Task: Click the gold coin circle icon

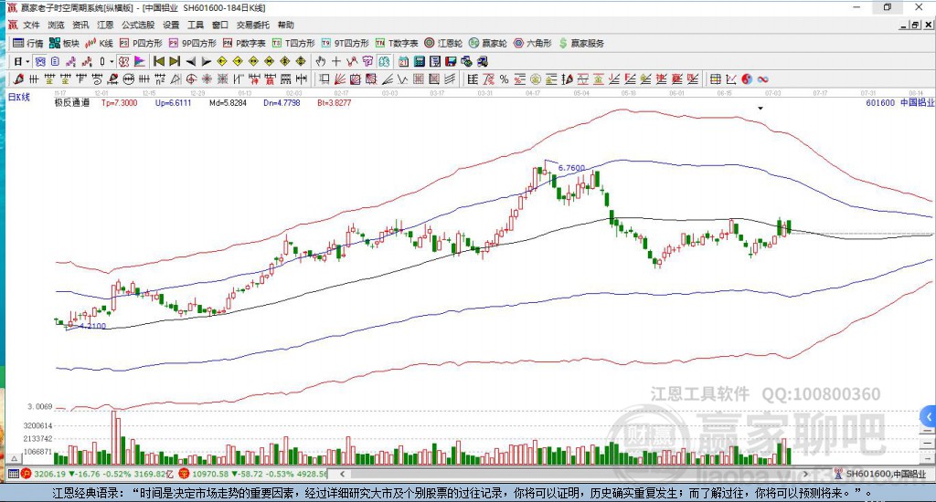Action: (536, 79)
